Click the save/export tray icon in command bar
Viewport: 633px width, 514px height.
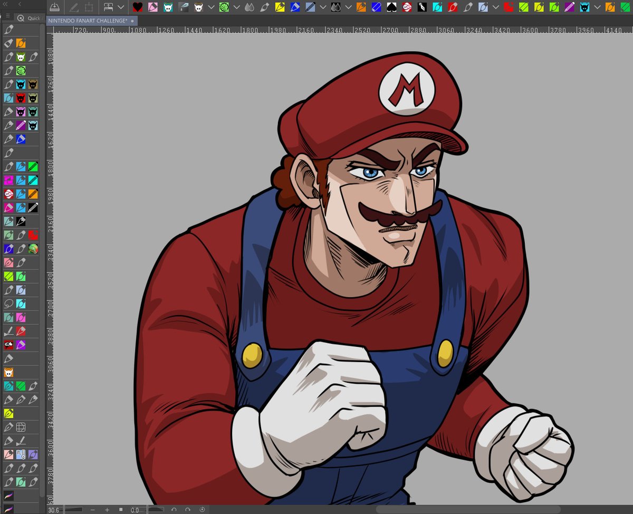click(54, 7)
